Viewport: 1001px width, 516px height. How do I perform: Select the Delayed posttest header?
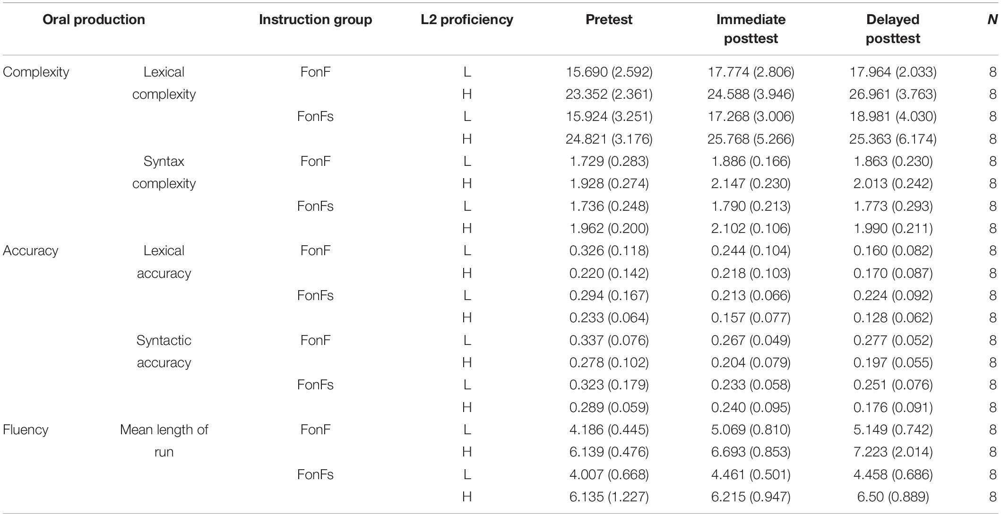pos(893,29)
